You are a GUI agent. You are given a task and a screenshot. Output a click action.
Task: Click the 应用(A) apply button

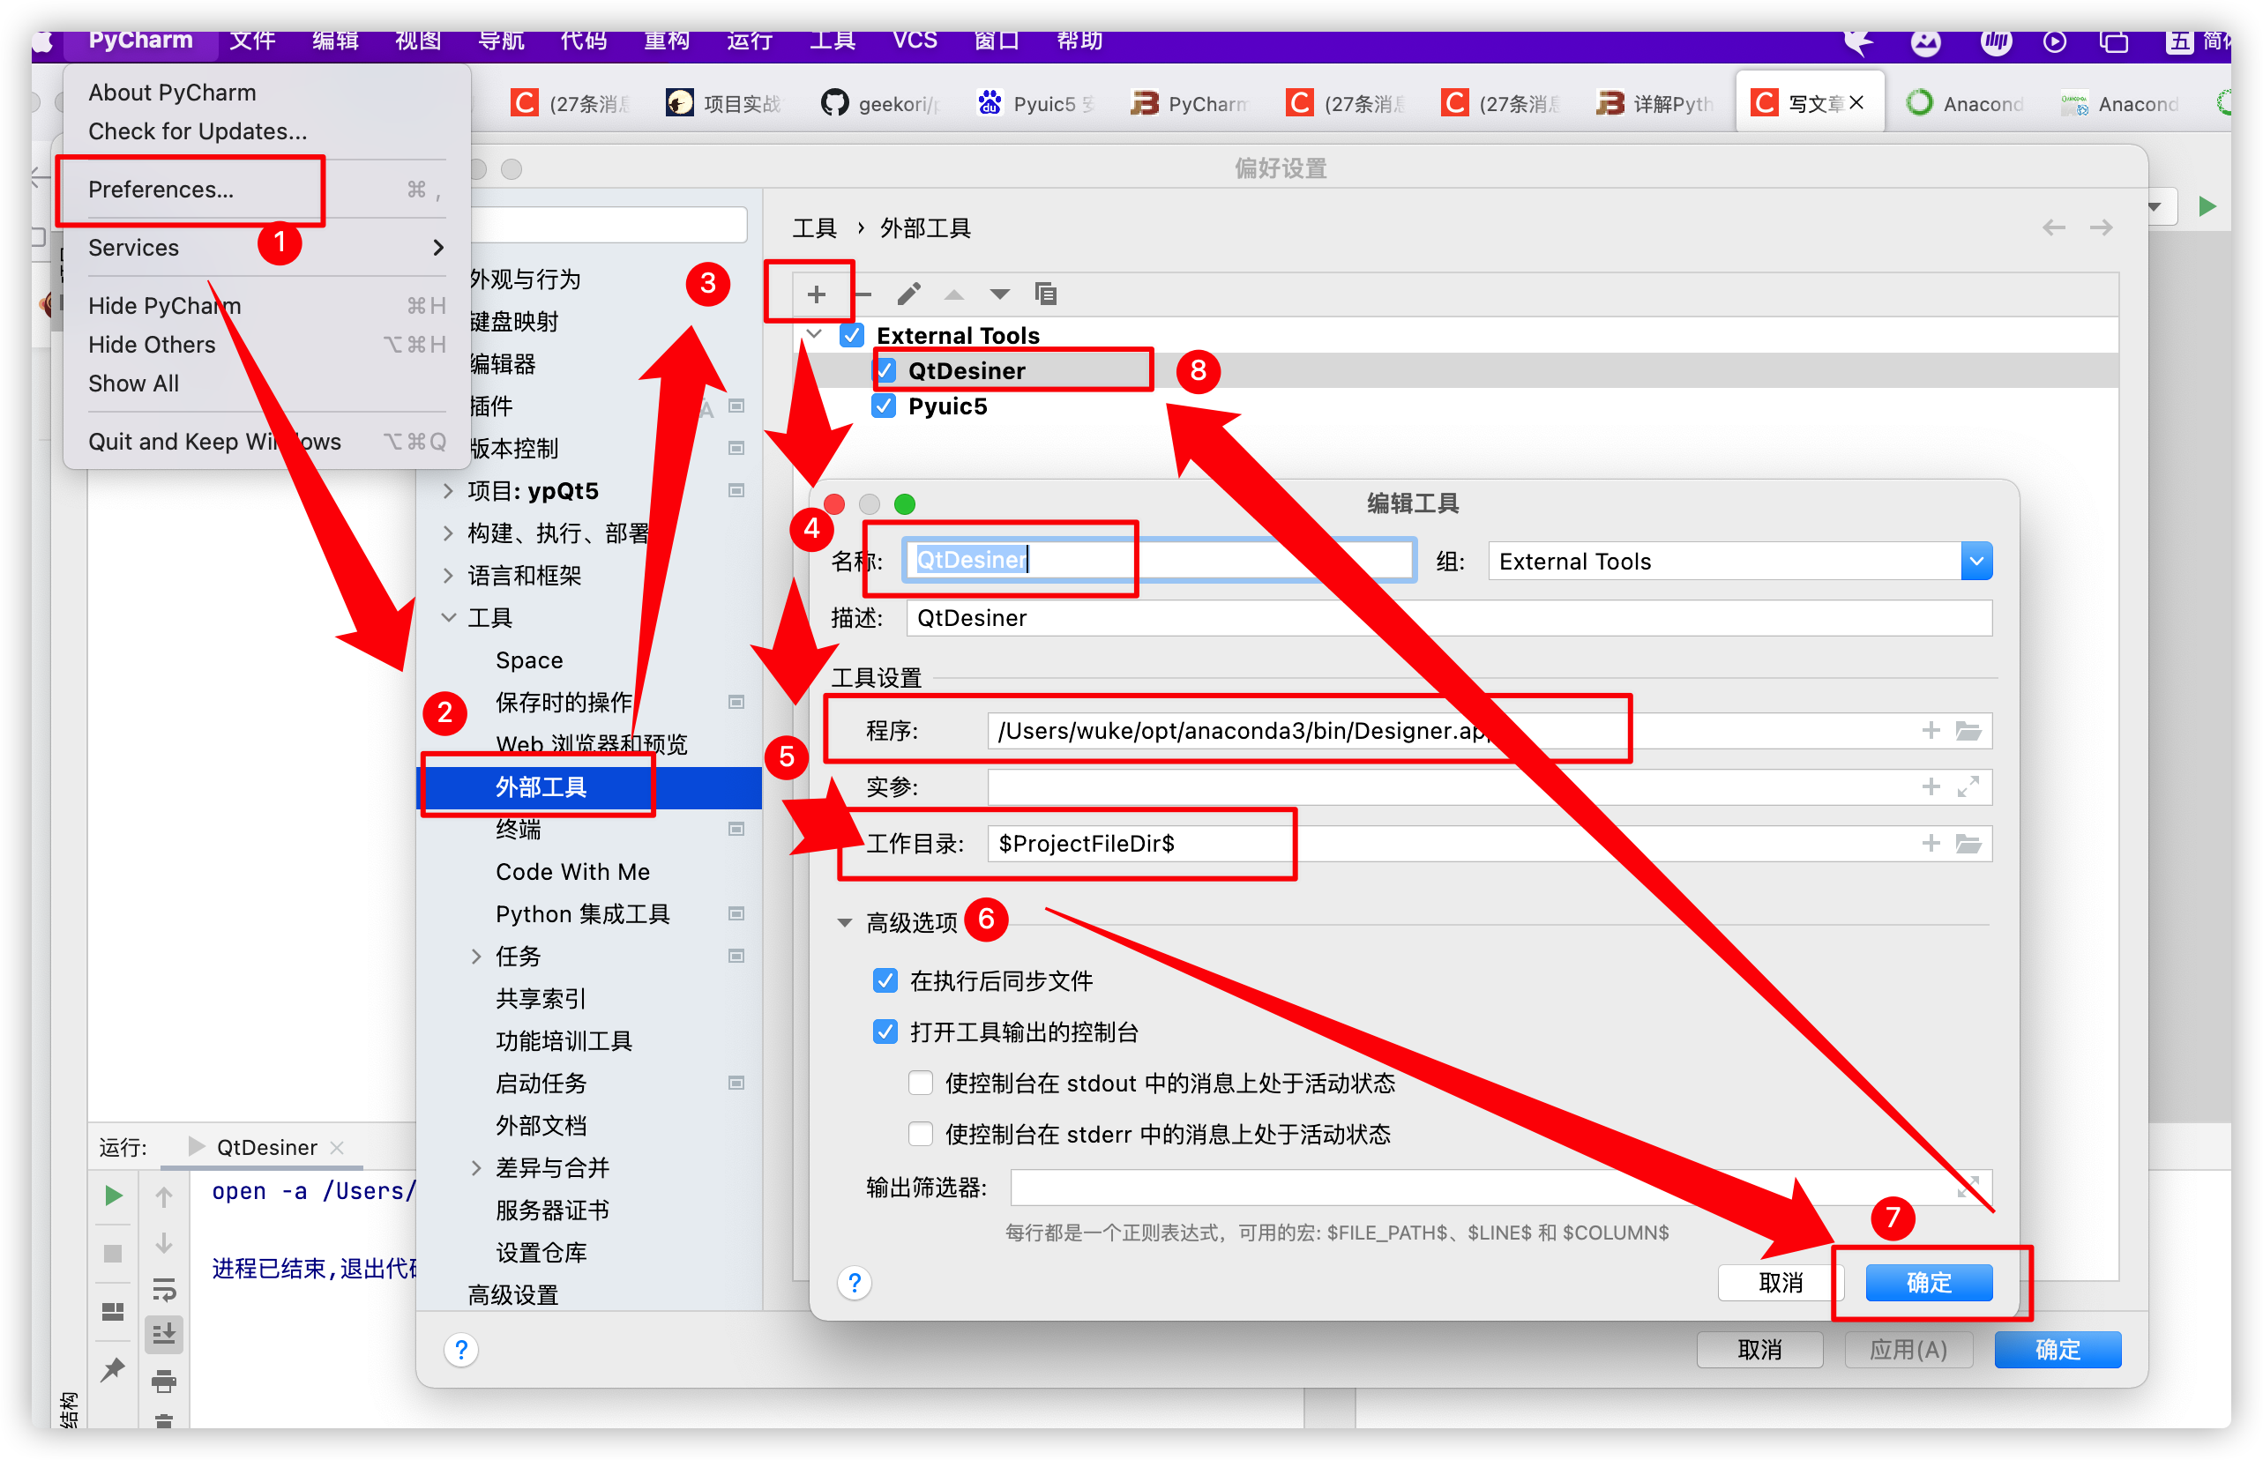click(x=1908, y=1348)
